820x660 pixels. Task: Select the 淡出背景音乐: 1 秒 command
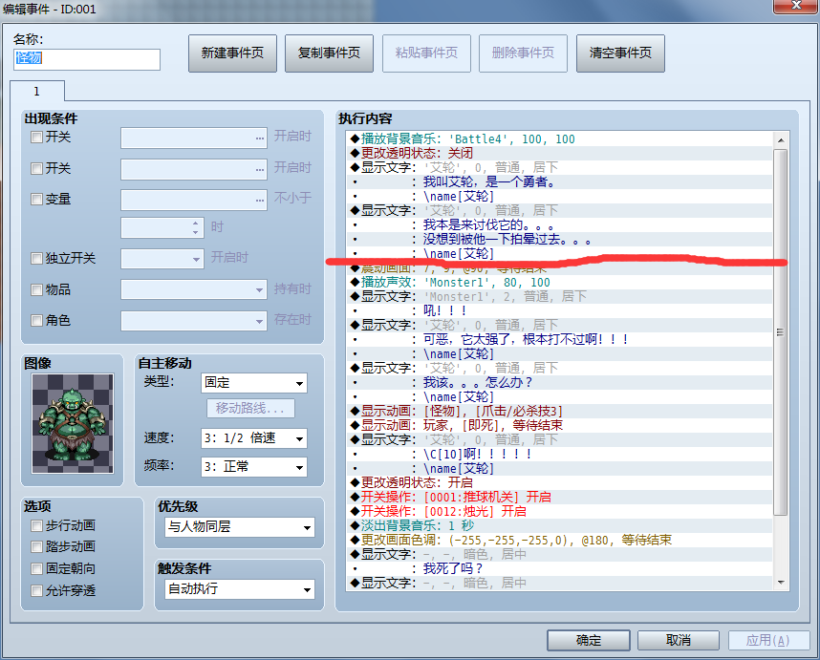(x=560, y=525)
